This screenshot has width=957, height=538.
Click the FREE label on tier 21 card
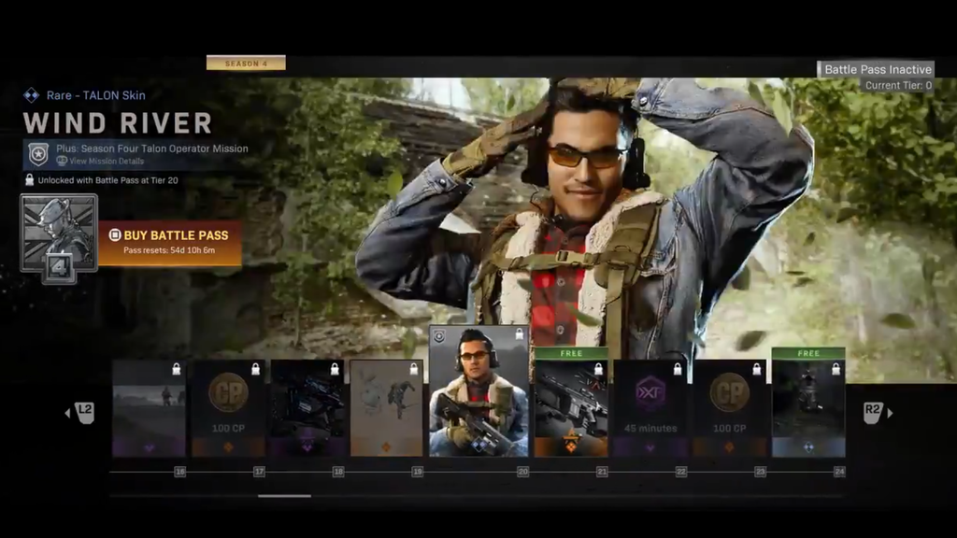point(571,353)
